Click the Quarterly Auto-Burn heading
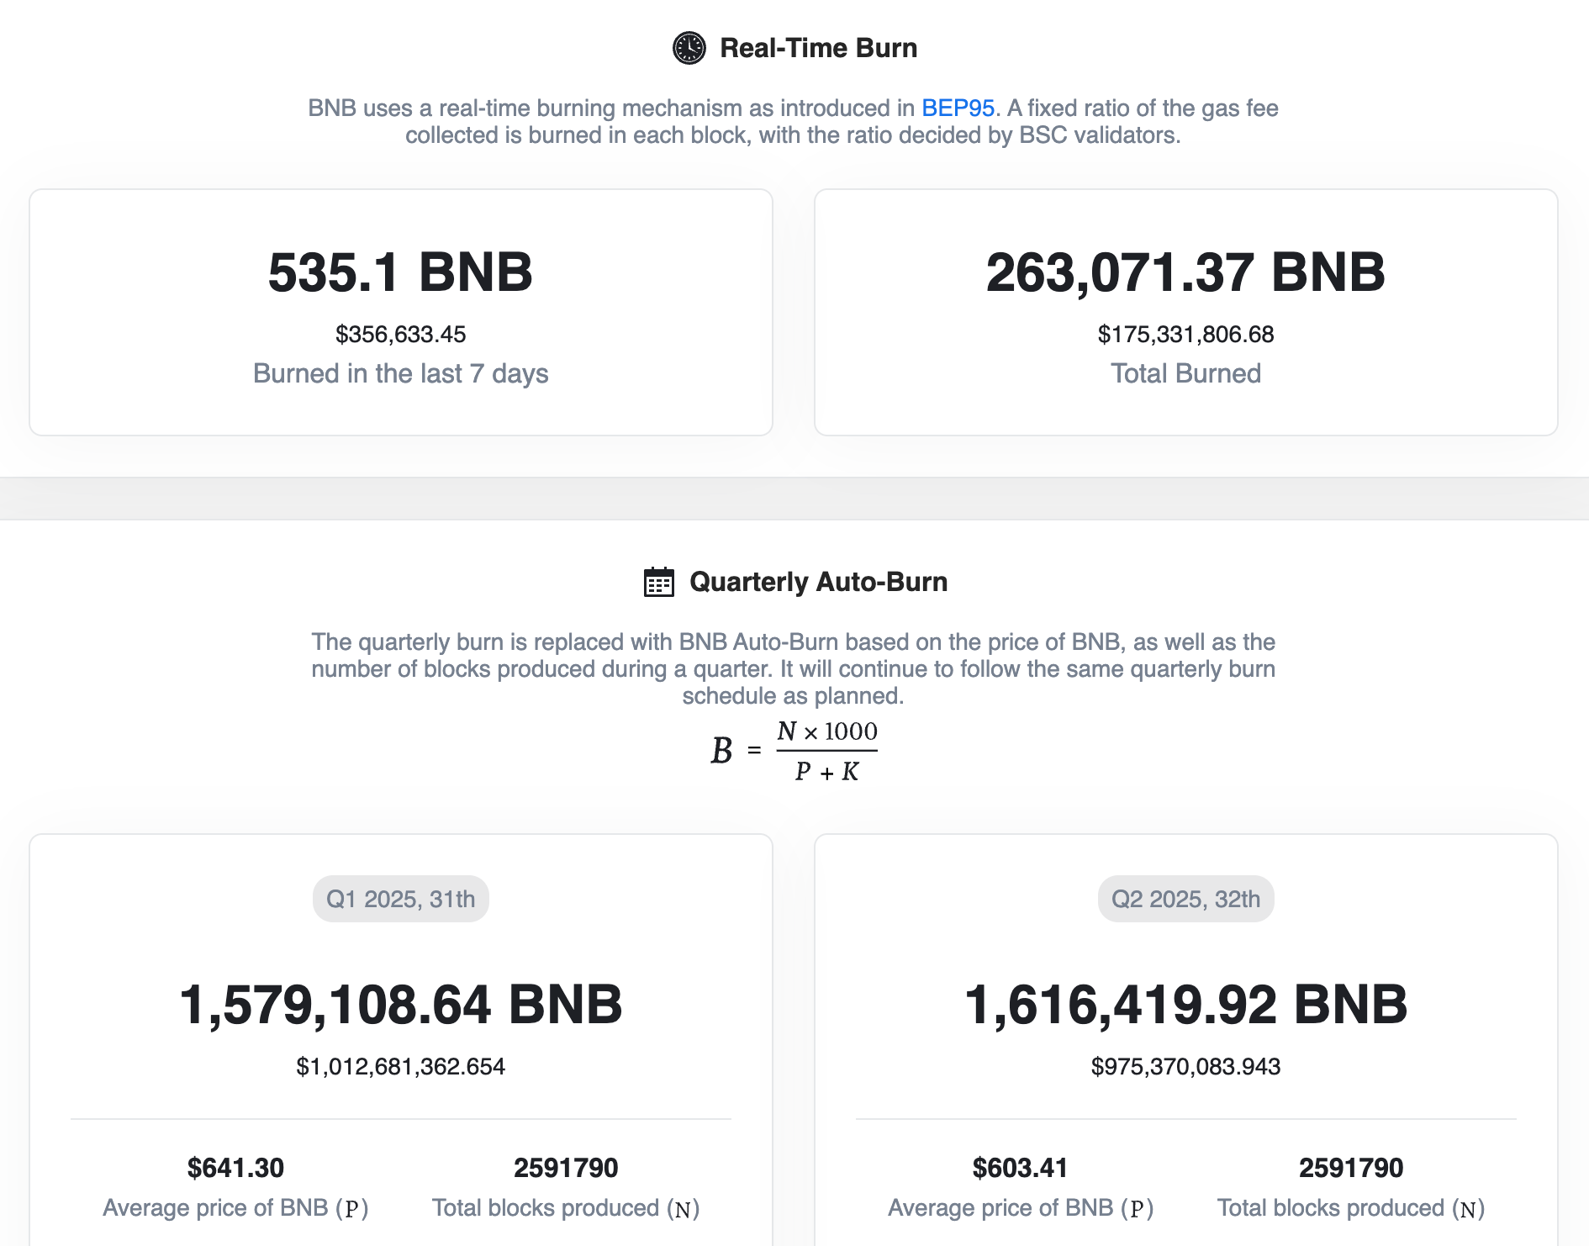 coord(818,582)
